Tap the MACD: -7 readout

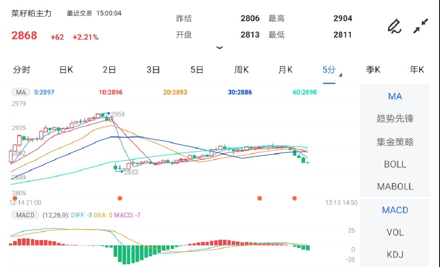[x=127, y=215]
